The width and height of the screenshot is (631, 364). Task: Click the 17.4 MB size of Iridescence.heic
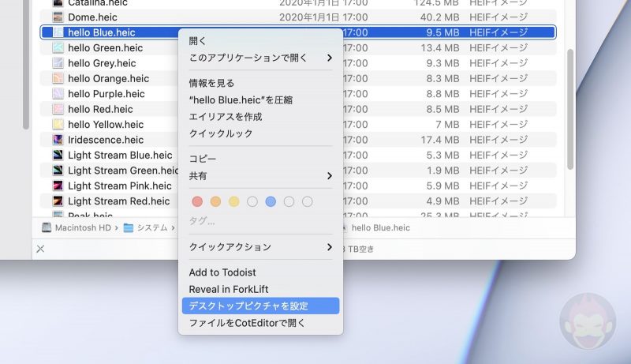click(x=440, y=140)
